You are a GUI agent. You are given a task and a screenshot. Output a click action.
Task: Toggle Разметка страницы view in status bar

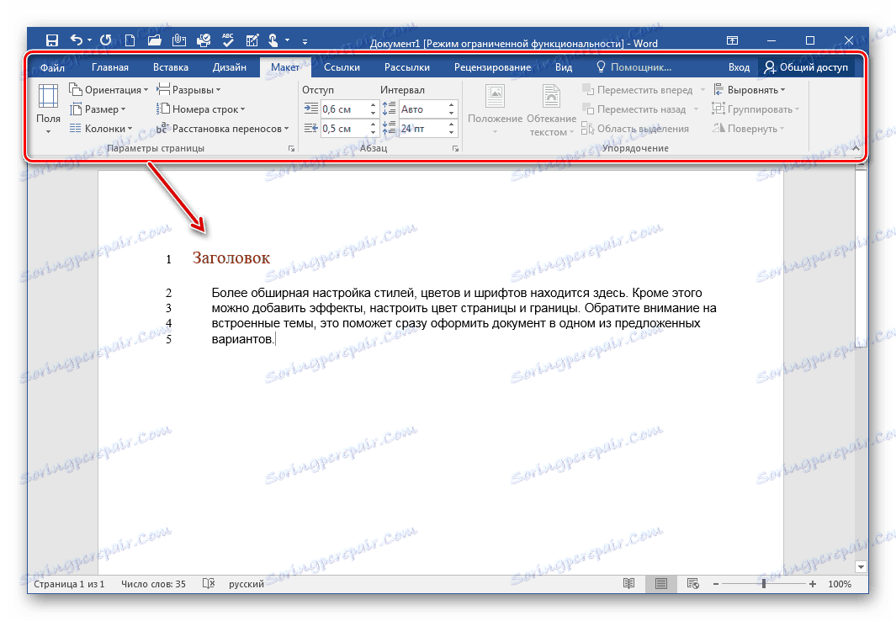660,583
